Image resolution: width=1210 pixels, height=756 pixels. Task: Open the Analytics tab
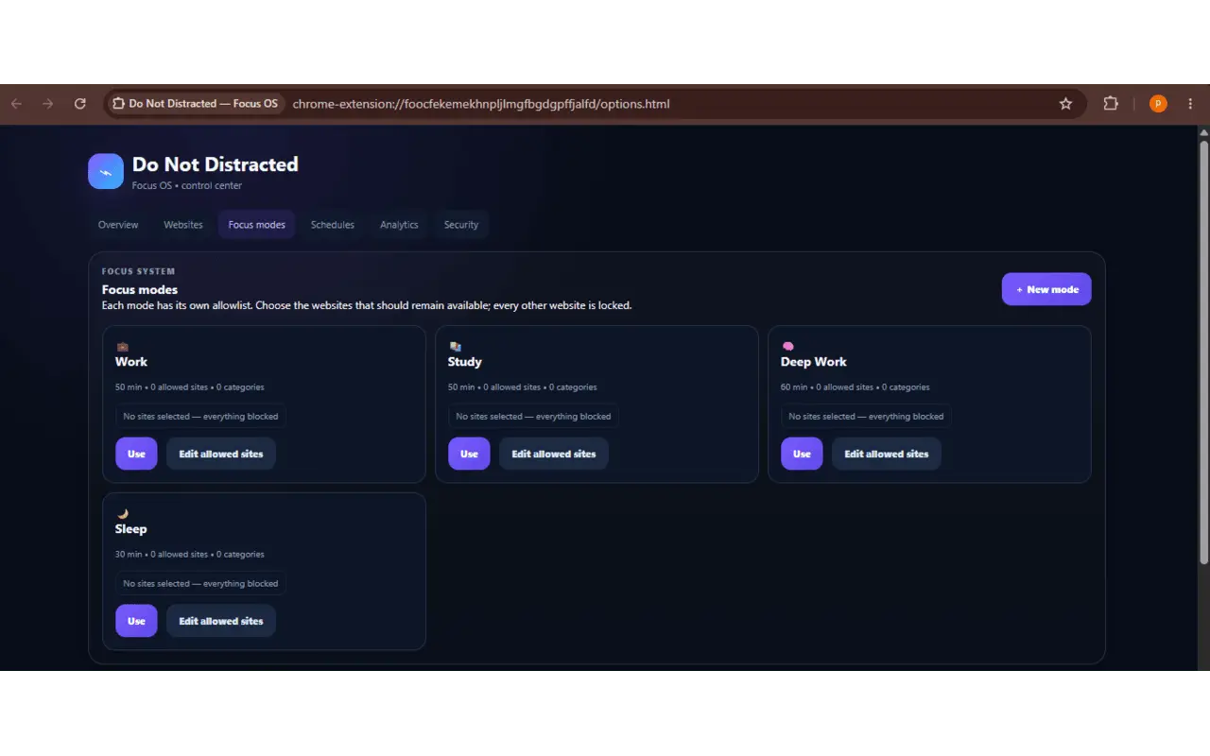[x=399, y=225]
